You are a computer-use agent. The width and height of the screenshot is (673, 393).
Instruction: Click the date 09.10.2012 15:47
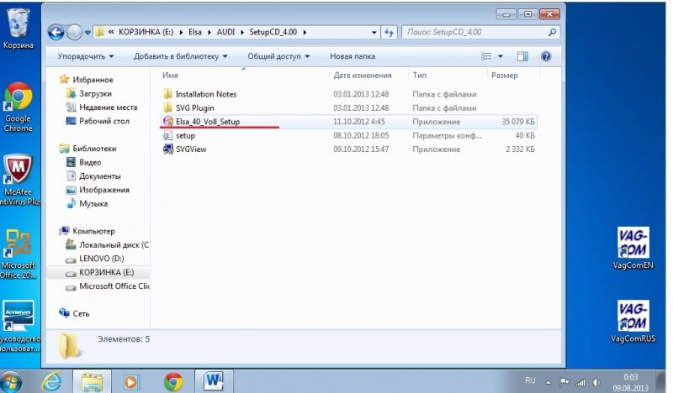(361, 149)
